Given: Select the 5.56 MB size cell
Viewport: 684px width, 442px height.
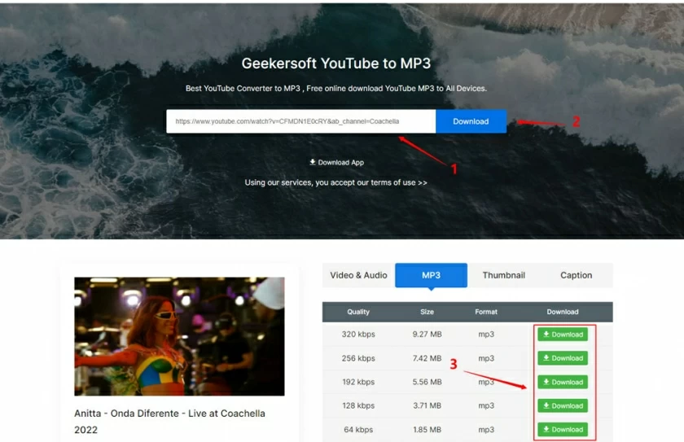Looking at the screenshot, I should coord(427,382).
